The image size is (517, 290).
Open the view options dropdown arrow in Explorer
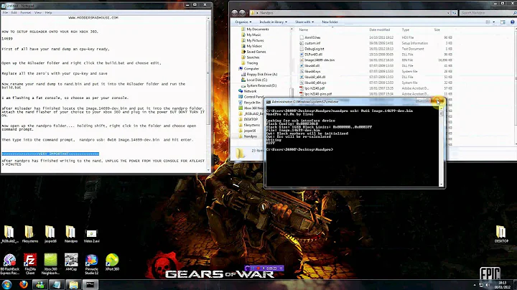click(x=494, y=22)
